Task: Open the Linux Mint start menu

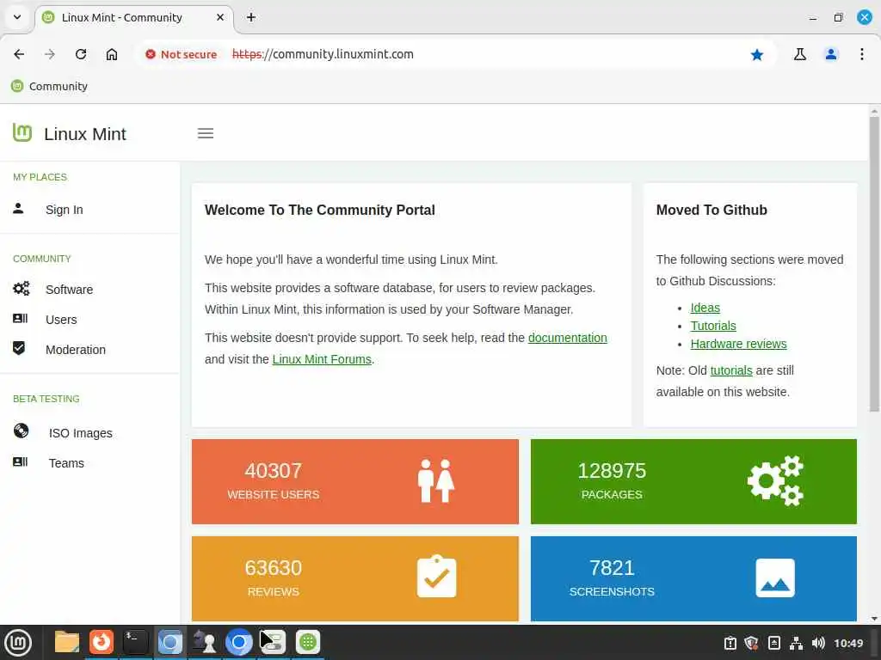Action: (x=18, y=642)
